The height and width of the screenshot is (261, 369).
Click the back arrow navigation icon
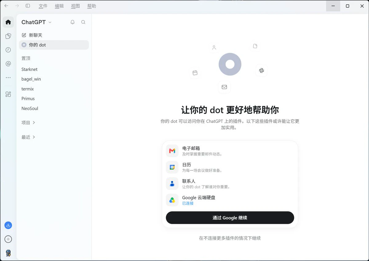point(6,6)
